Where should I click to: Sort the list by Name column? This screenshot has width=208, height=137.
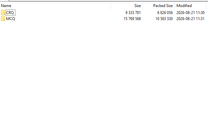point(55,6)
